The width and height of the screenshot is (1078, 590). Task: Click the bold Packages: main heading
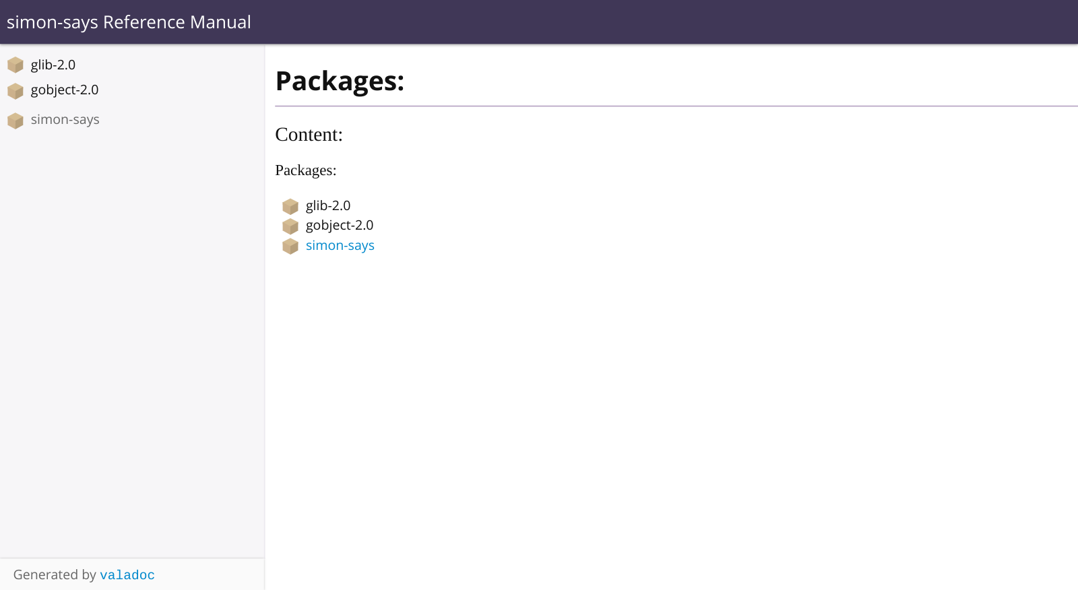[x=340, y=81]
